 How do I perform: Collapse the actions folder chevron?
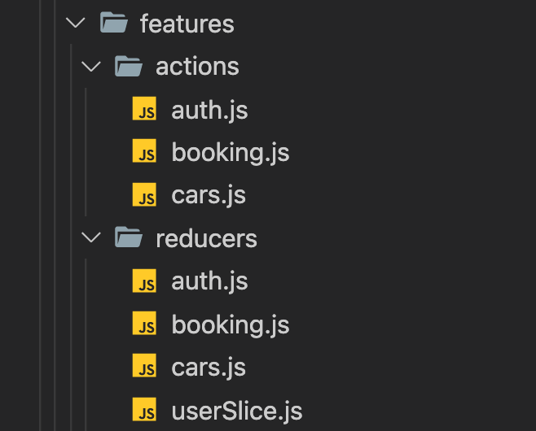point(92,67)
